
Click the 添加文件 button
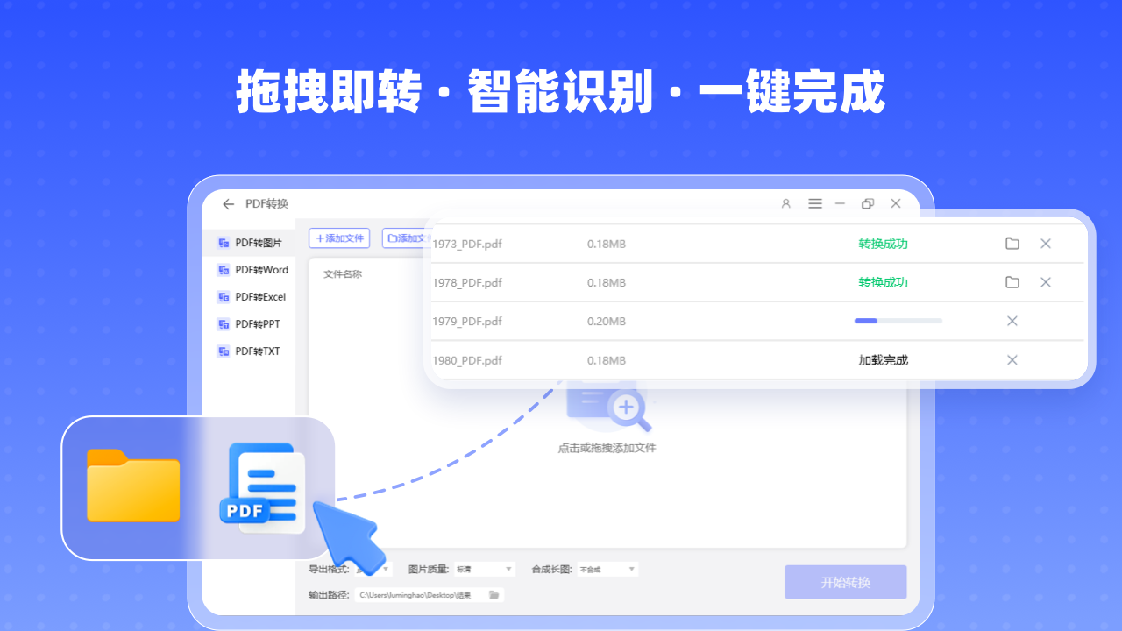point(339,238)
